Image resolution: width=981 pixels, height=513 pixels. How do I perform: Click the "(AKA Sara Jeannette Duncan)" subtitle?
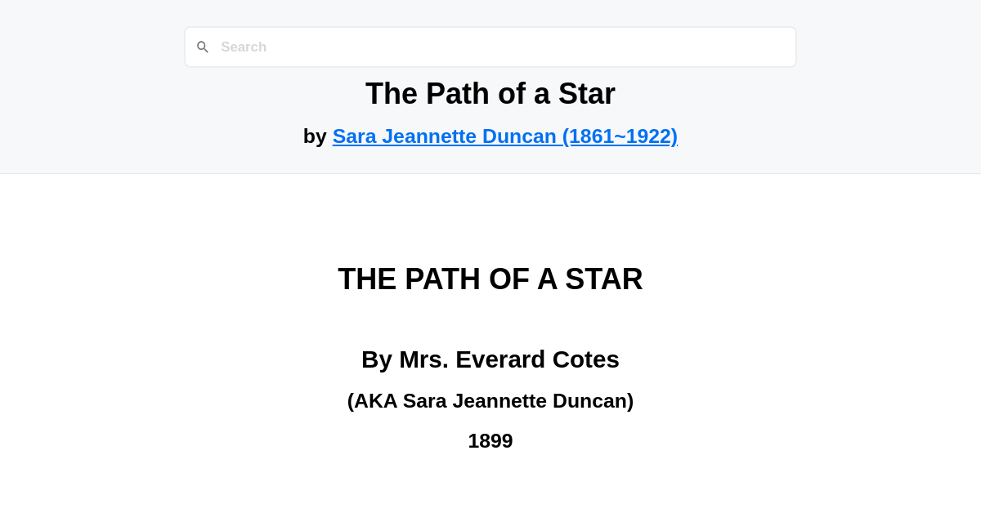pos(490,400)
